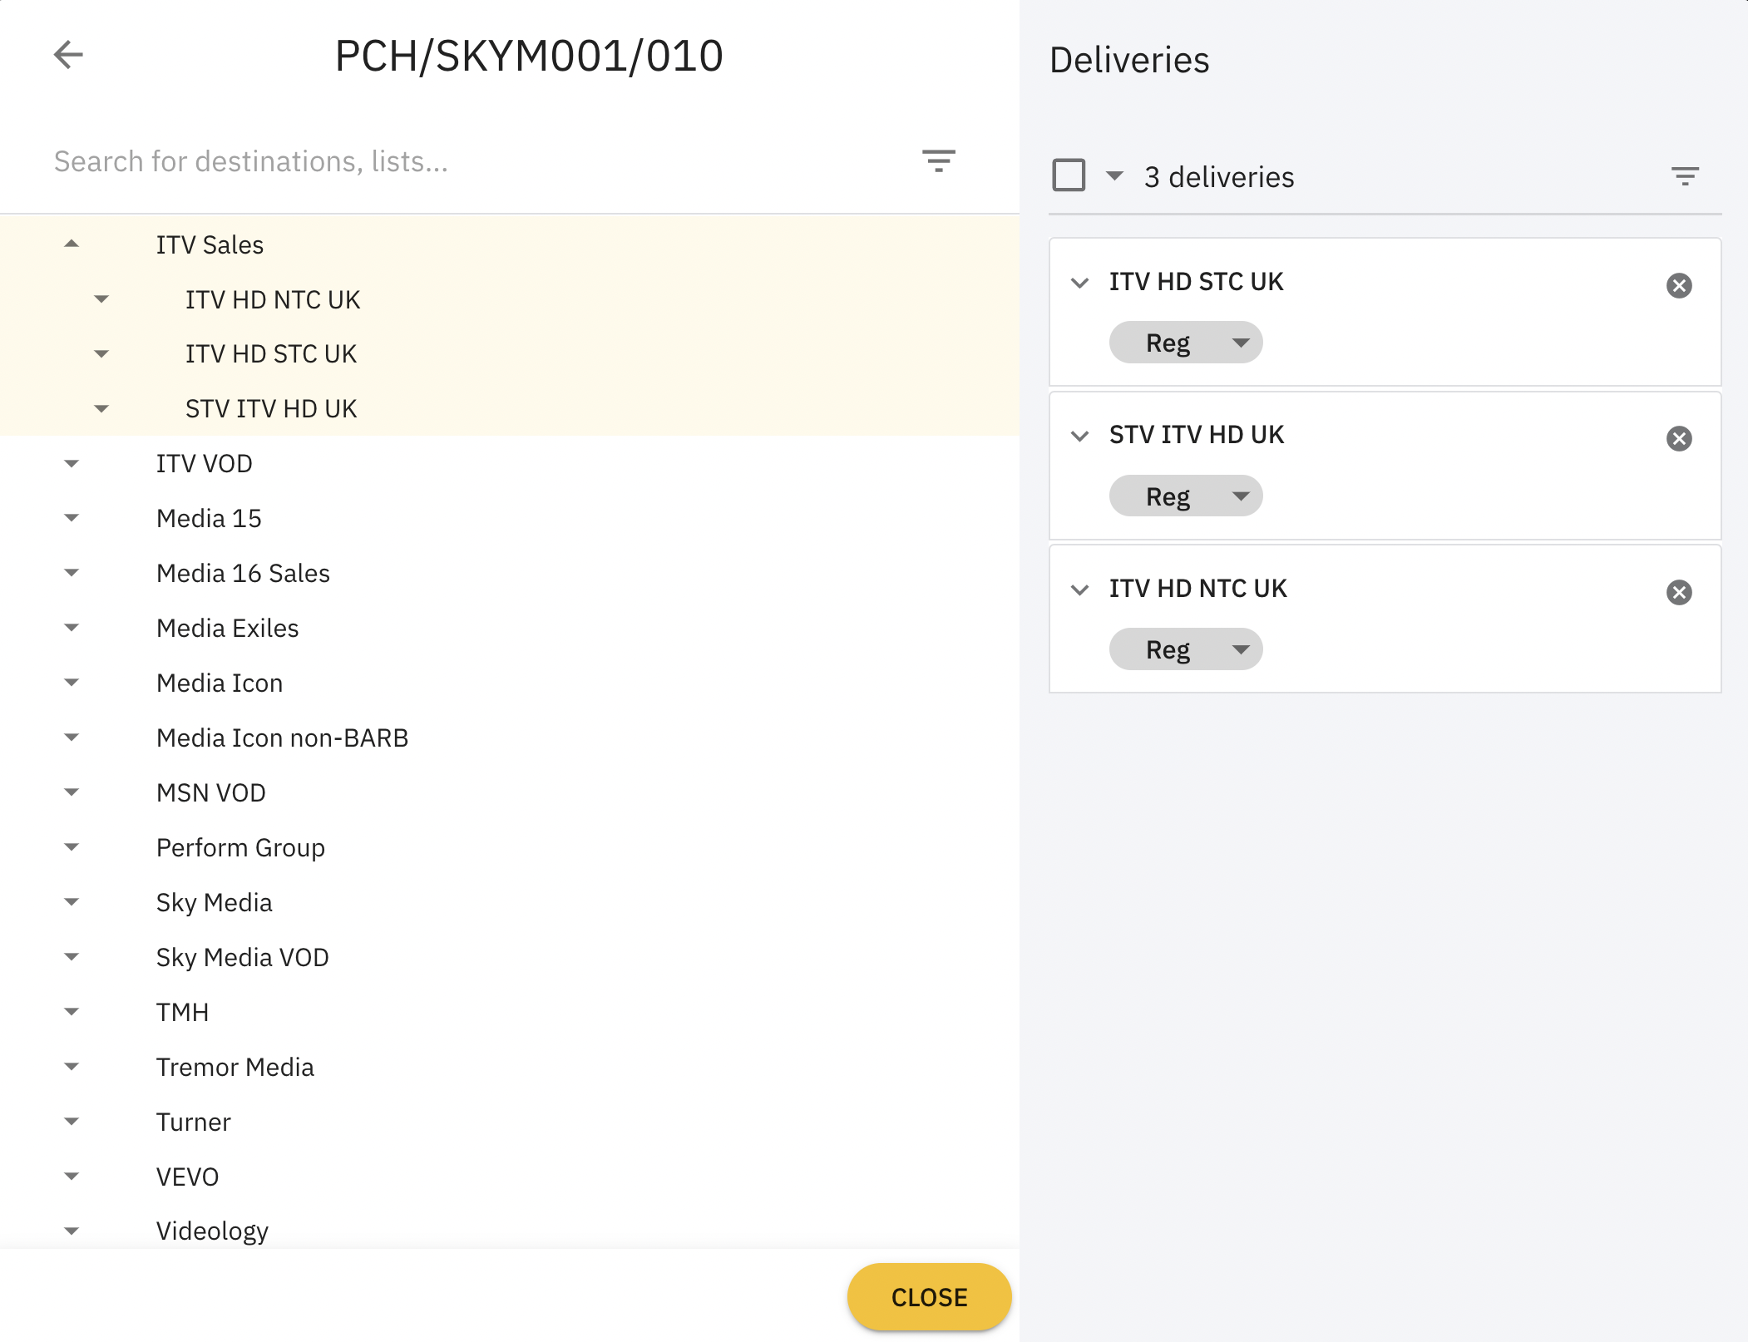The image size is (1748, 1342).
Task: Open the deliveries list filter icon
Action: pyautogui.click(x=1685, y=176)
